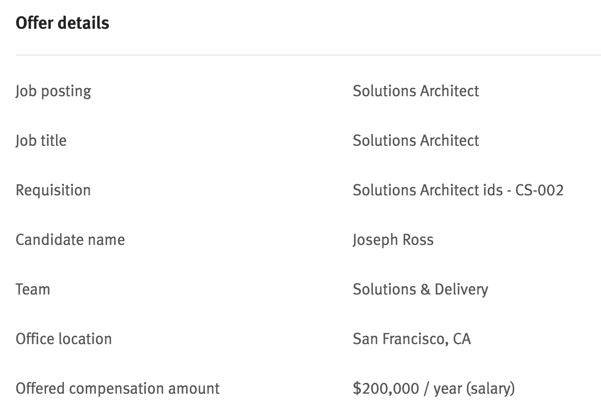Click the $200,000 compensation figure
Screen dimensions: 601x415
(x=386, y=389)
